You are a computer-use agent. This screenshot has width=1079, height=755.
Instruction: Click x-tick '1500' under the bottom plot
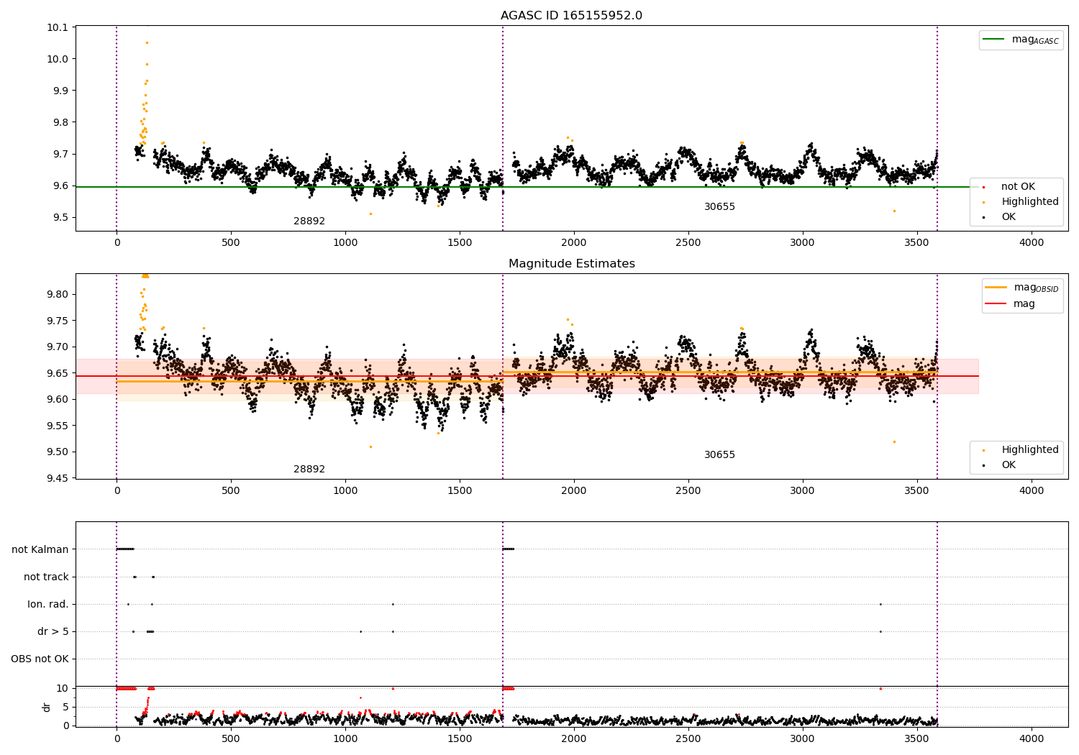pyautogui.click(x=460, y=738)
